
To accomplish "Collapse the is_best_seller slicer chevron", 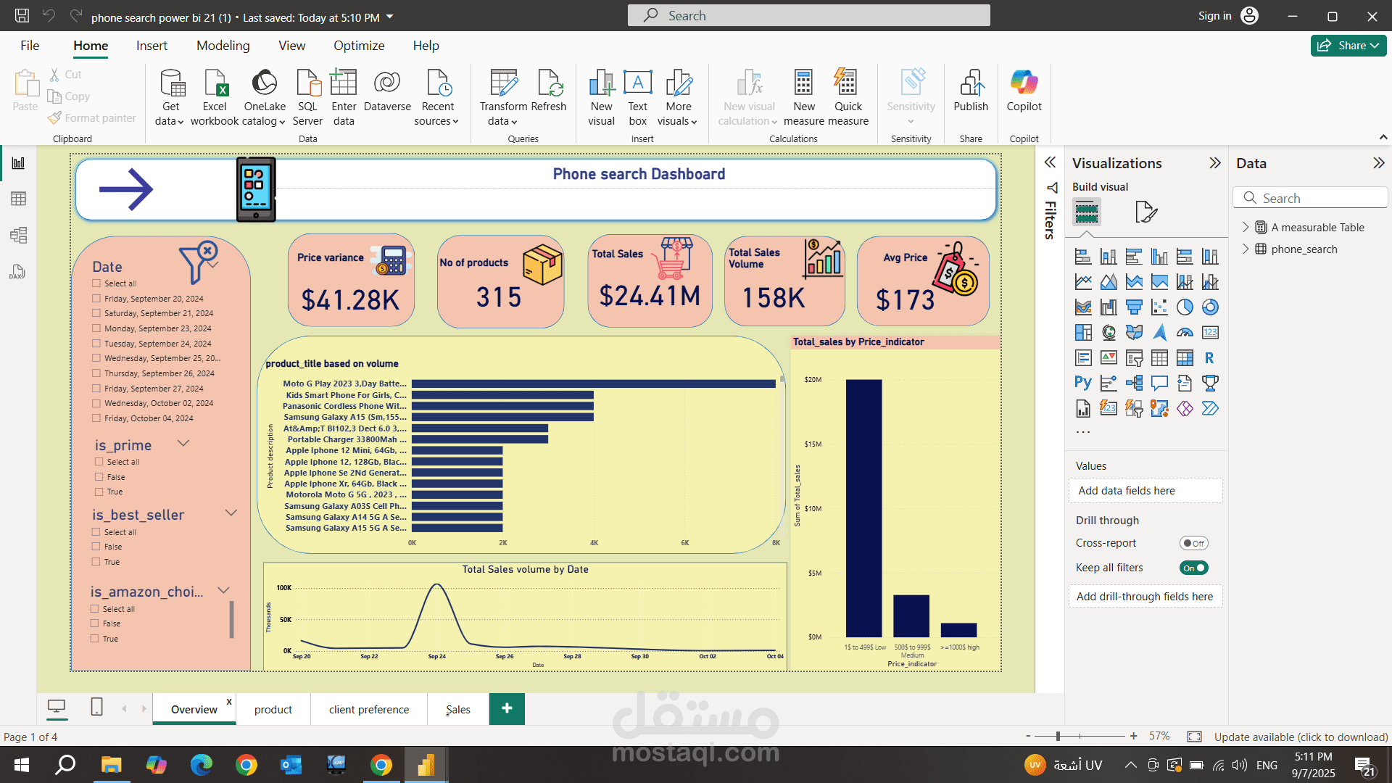I will [231, 513].
